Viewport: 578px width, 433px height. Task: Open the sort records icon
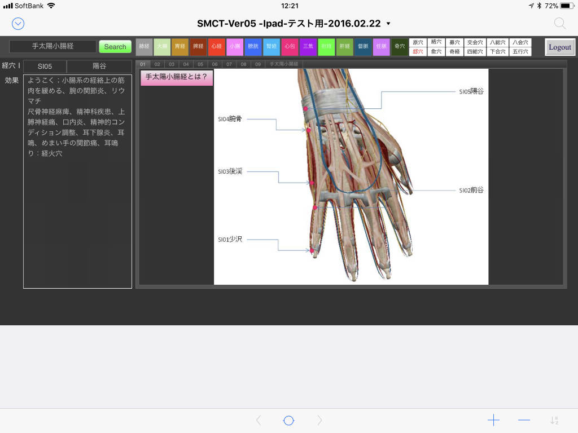(554, 420)
